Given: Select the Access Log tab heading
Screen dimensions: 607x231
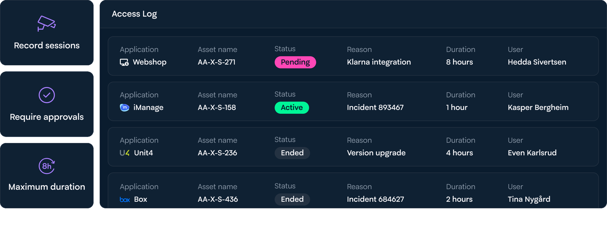Looking at the screenshot, I should [x=135, y=14].
